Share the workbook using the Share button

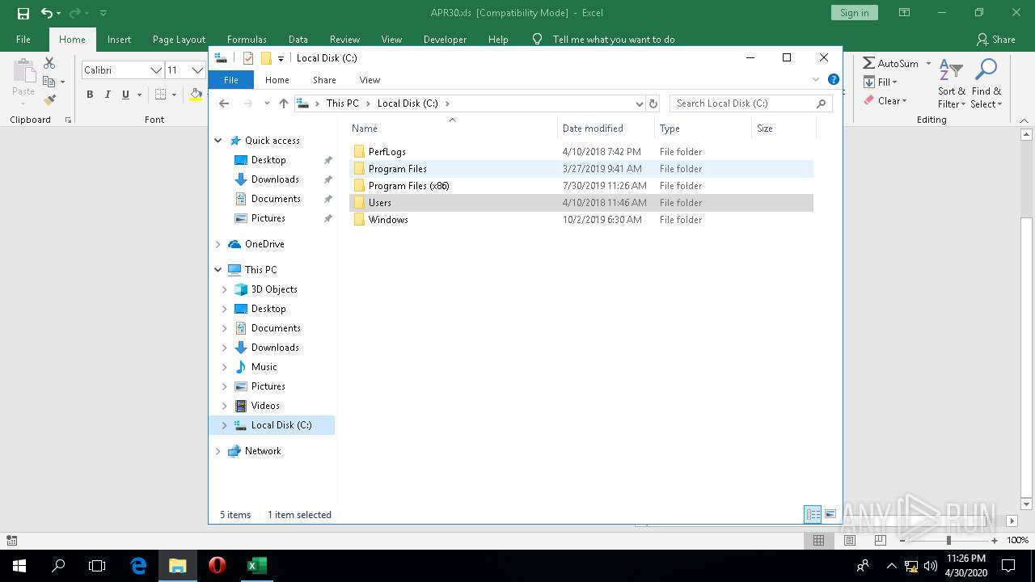coord(995,40)
